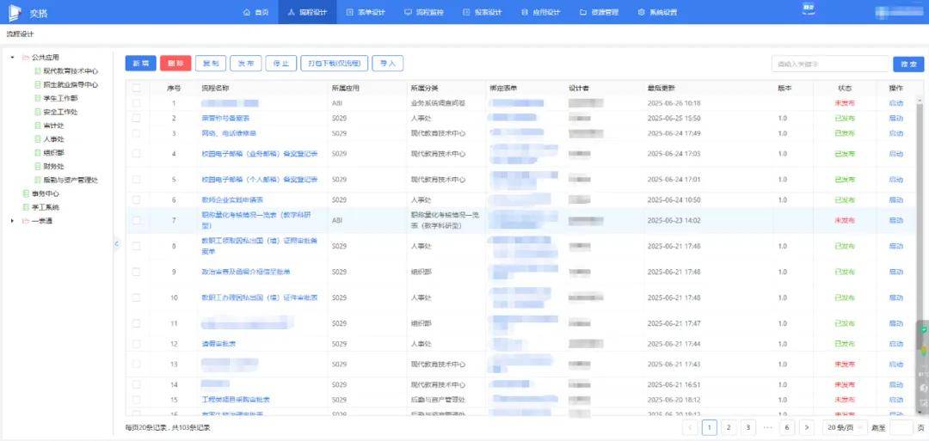Select the checkbox for row 7

tap(136, 220)
